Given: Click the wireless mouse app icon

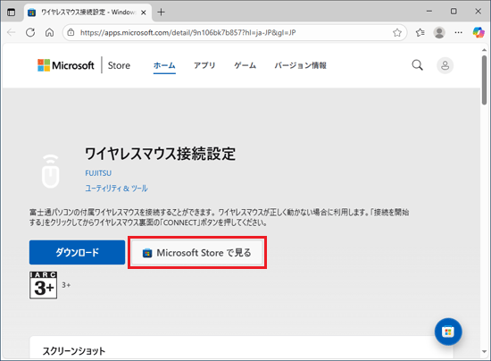Looking at the screenshot, I should pos(51,171).
